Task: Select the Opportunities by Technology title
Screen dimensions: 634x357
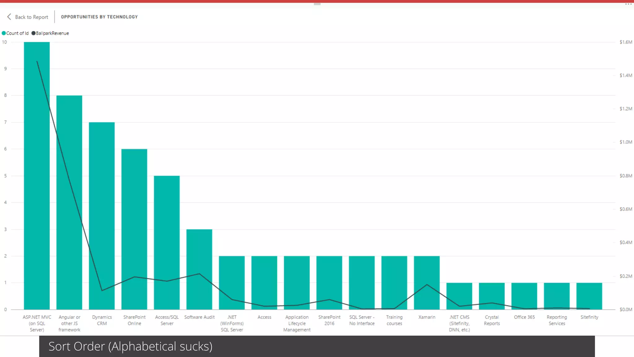Action: point(99,17)
